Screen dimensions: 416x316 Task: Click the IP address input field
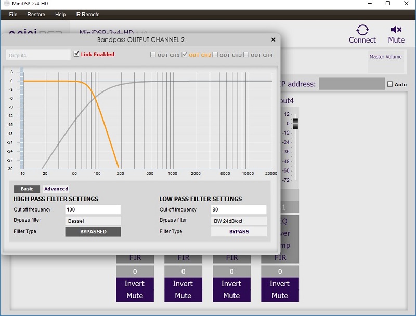pyautogui.click(x=352, y=84)
